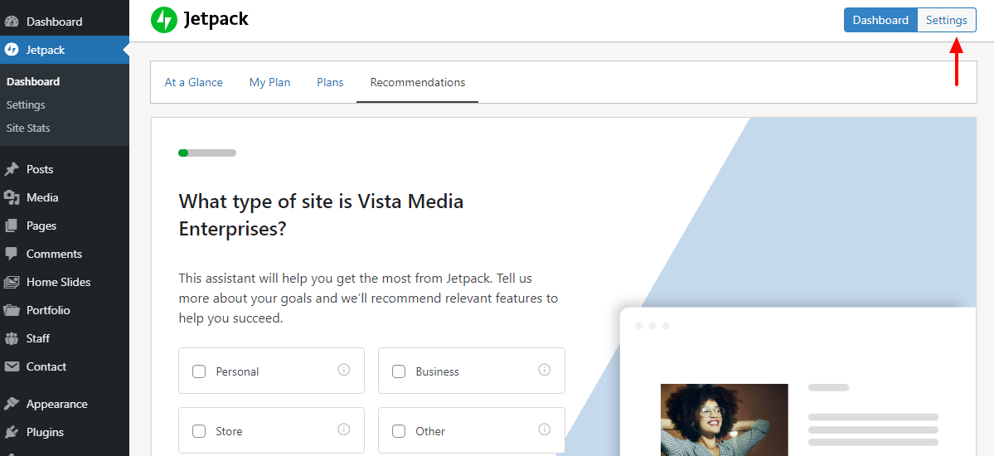
Task: Tick the Other site type checkbox
Action: (x=399, y=431)
